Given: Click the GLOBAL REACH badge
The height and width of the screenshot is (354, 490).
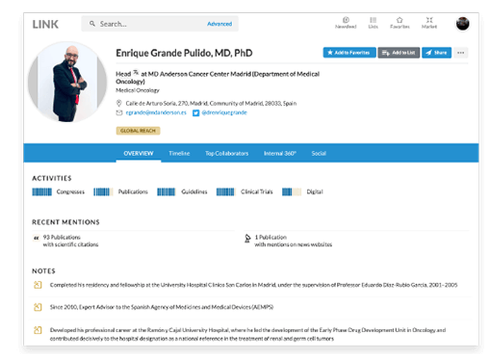Looking at the screenshot, I should click(x=138, y=130).
